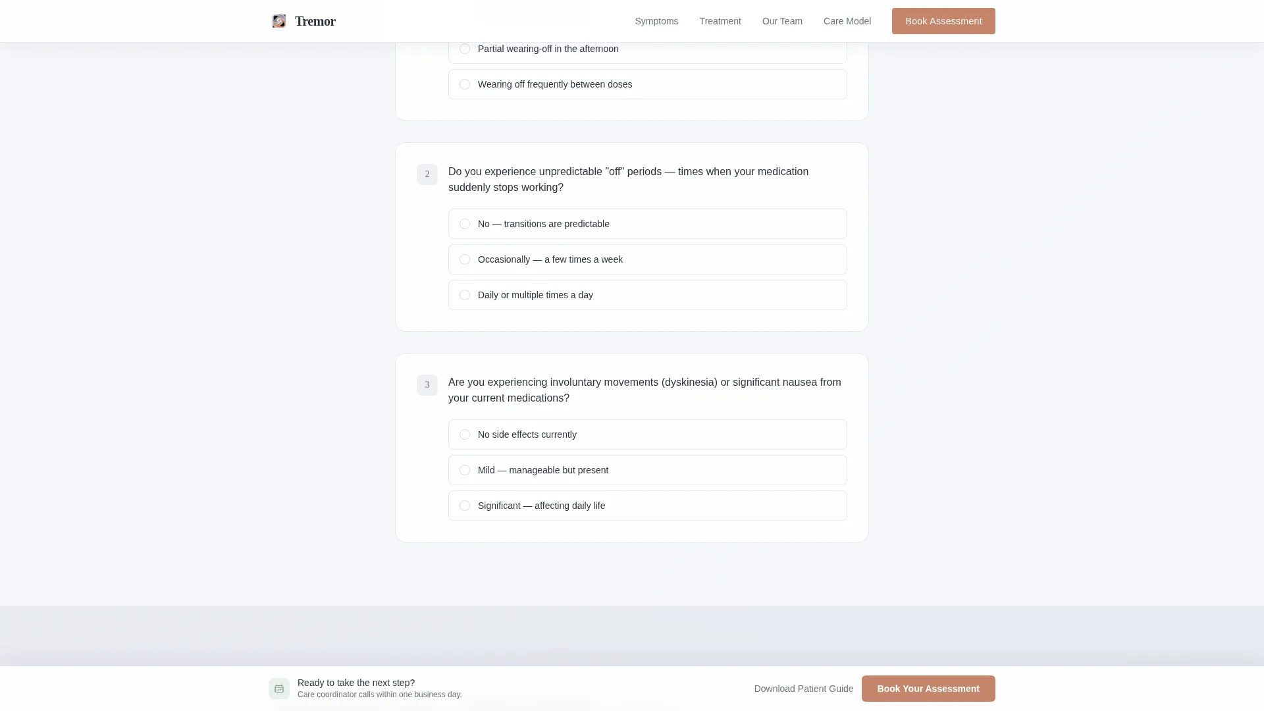Viewport: 1264px width, 711px height.
Task: Click the Tremor brand name text
Action: pyautogui.click(x=315, y=21)
